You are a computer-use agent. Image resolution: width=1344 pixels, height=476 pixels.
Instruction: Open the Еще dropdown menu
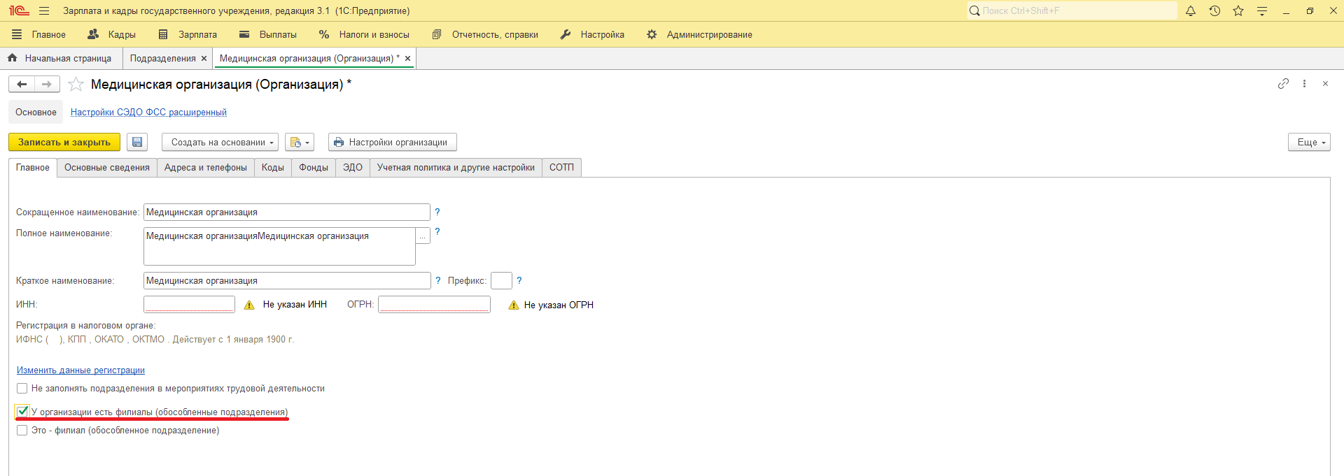tap(1309, 142)
